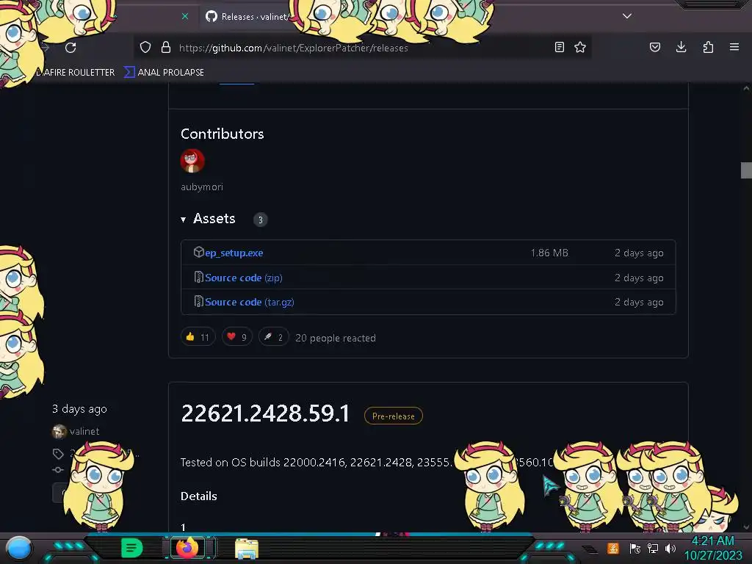
Task: Open the Extensions puzzle icon
Action: pos(708,47)
